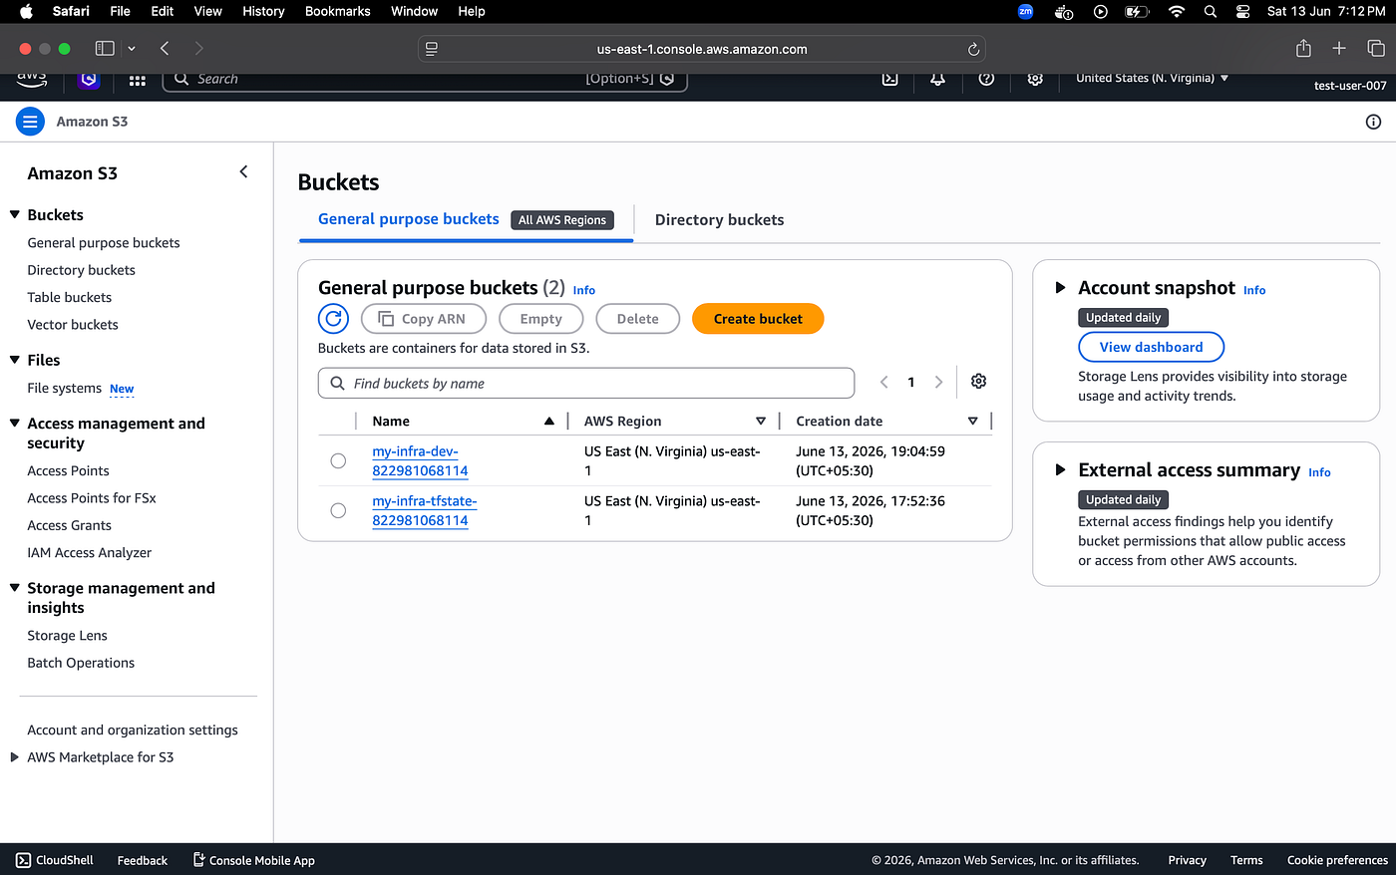The width and height of the screenshot is (1396, 875).
Task: Expand Account snapshot panel
Action: pos(1061,288)
